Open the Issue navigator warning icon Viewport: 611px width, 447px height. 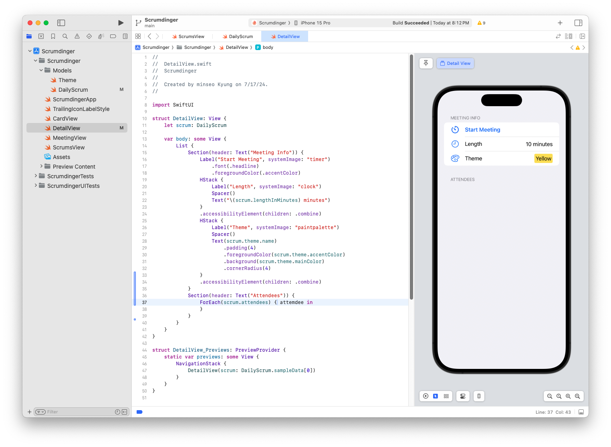click(x=77, y=36)
